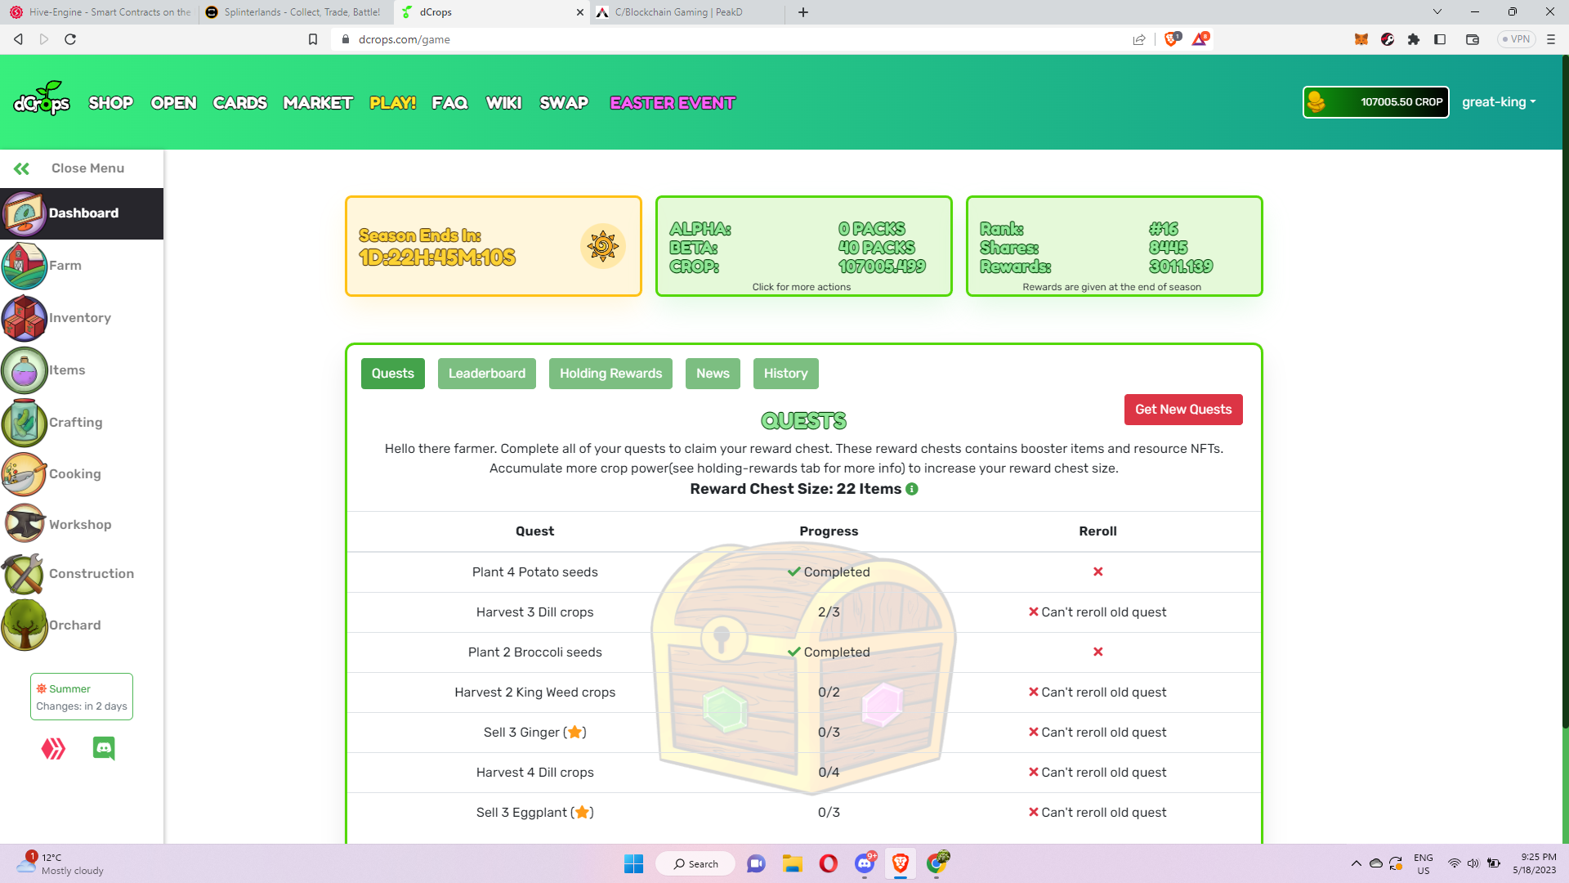
Task: Click the 107005.50 CROP balance button
Action: coord(1376,102)
